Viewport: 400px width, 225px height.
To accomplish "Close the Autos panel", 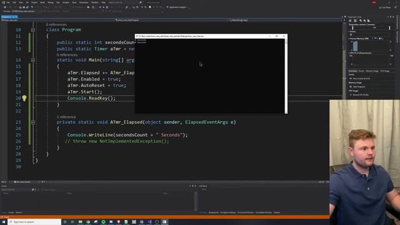I will (196, 186).
